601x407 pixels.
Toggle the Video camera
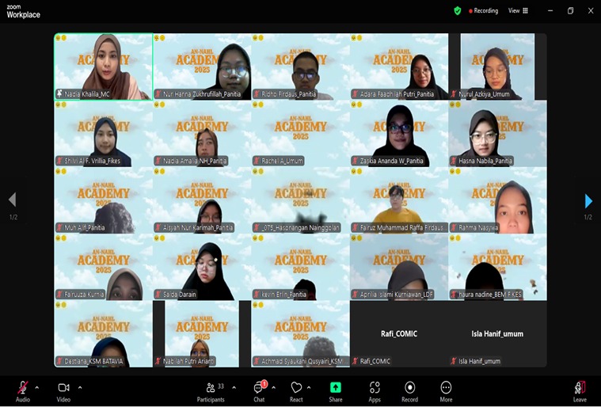[x=63, y=388]
